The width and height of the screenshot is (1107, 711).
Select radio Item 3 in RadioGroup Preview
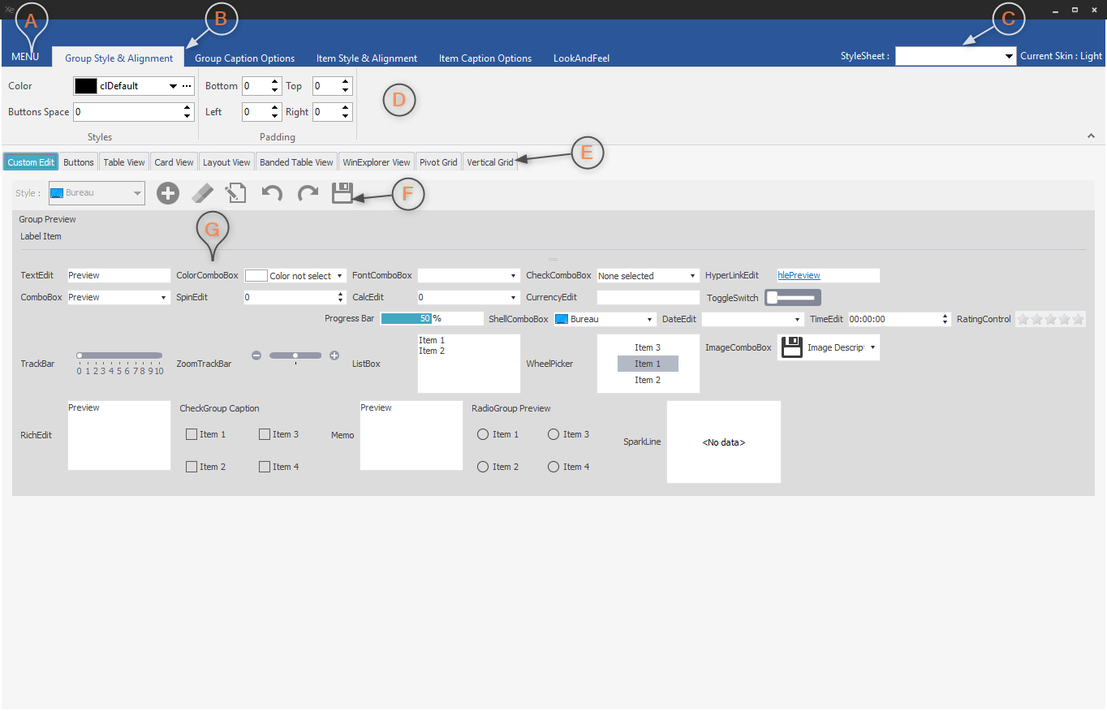pyautogui.click(x=553, y=434)
